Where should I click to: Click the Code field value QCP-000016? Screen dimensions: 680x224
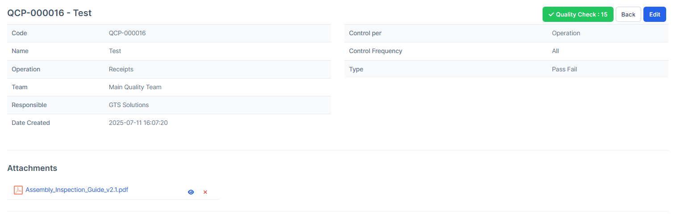pos(127,33)
